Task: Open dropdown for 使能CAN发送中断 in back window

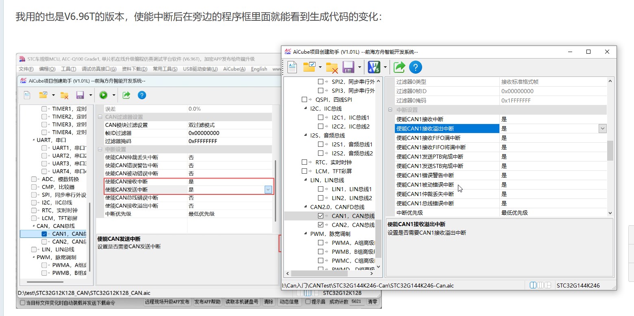Action: point(268,190)
